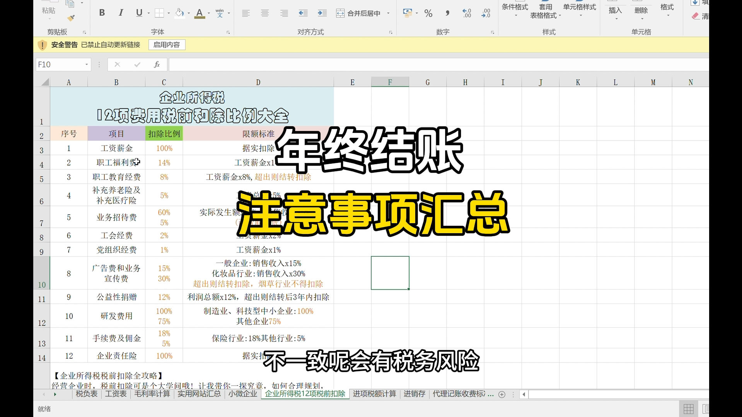Open underline style dropdown arrow
Screen dimensions: 742x417
[x=149, y=13]
